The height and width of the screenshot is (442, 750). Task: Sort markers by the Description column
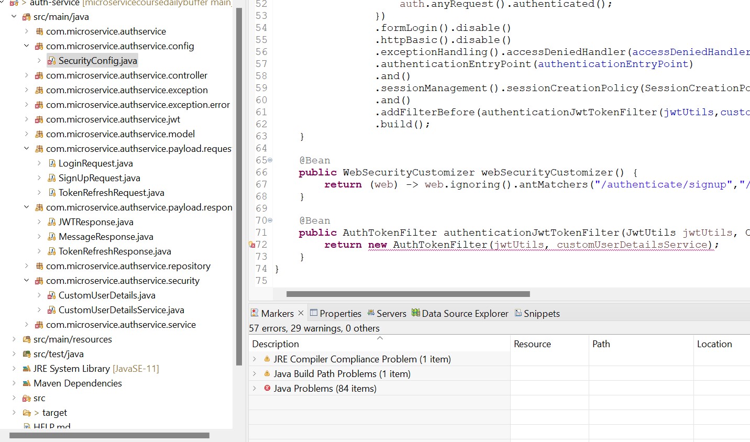380,344
